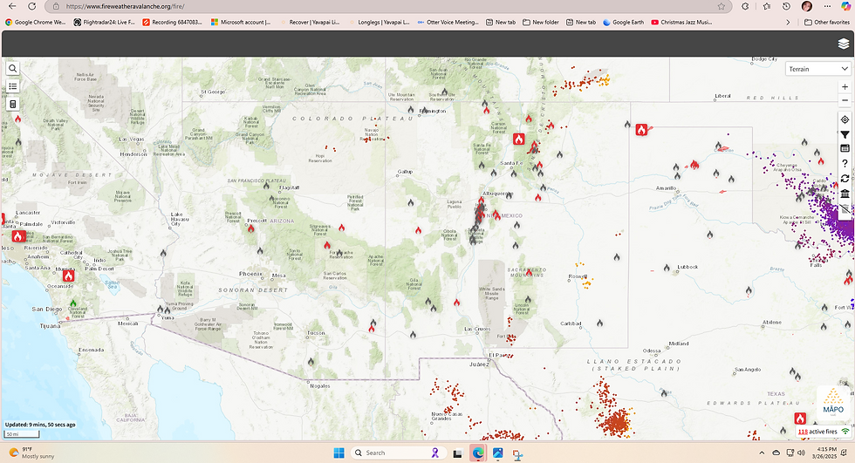
Task: Open the Flightradar24: Live F... bookmark
Action: [104, 23]
